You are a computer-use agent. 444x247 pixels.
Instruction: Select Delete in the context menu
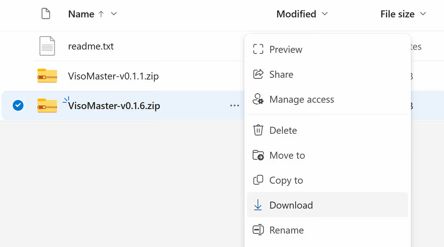(327, 130)
